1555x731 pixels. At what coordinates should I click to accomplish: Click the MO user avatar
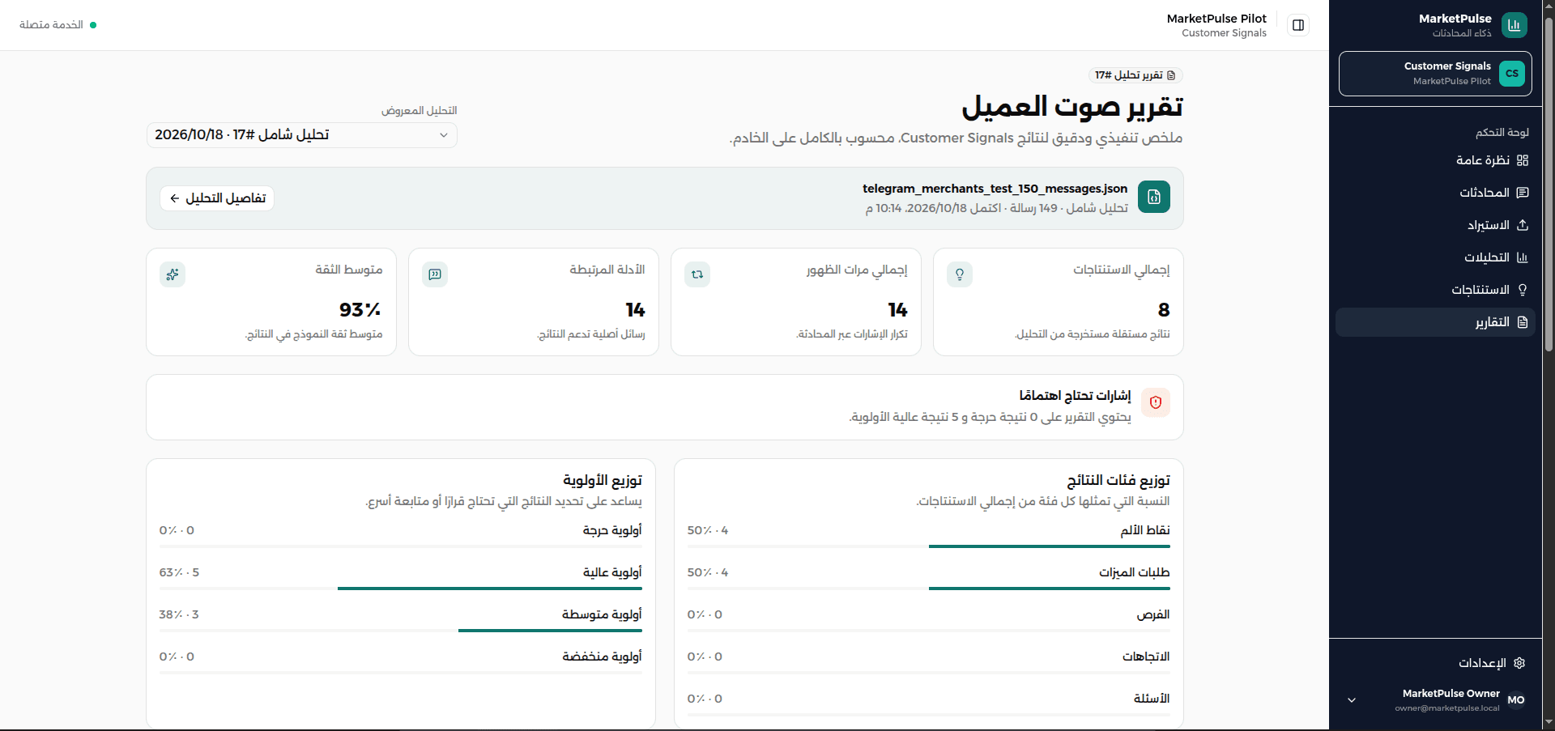click(1516, 700)
